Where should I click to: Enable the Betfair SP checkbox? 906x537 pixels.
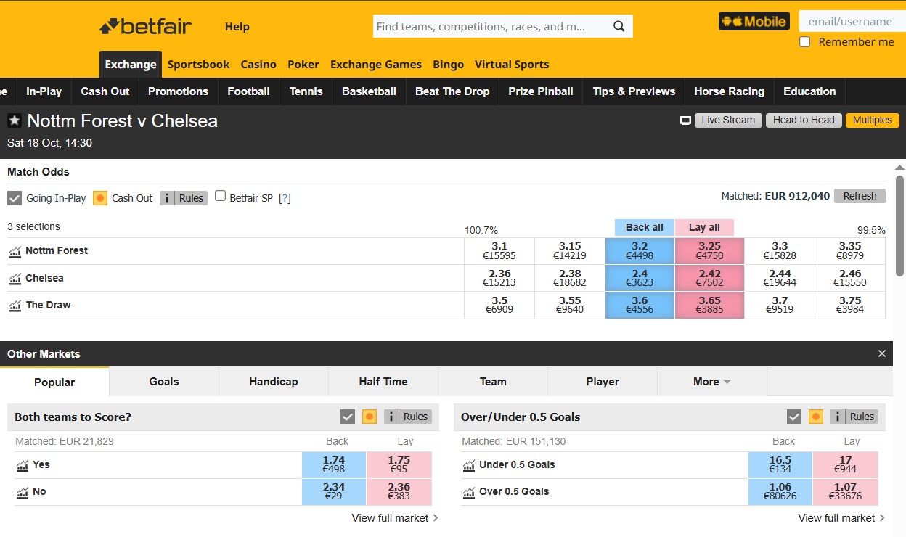(x=220, y=195)
